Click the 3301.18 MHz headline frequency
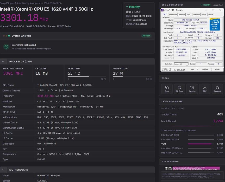 [x=24, y=18]
